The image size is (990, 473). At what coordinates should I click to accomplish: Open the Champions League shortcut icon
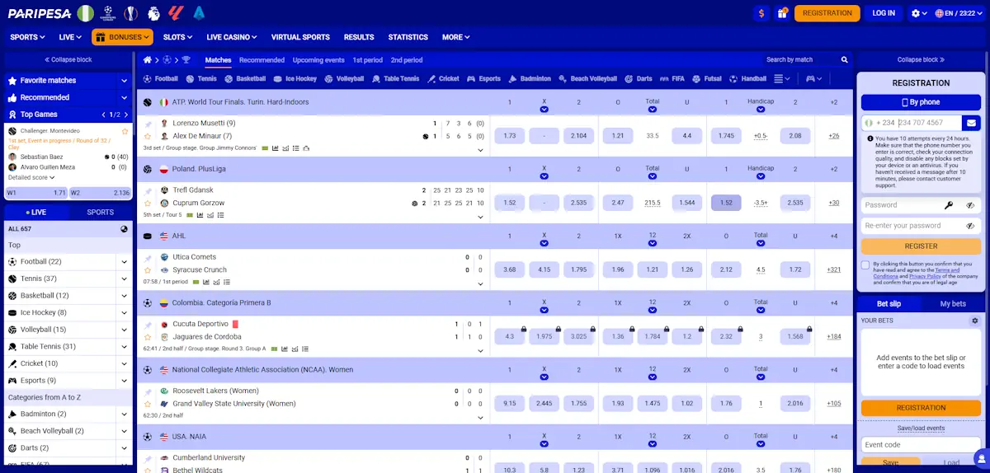[x=107, y=13]
